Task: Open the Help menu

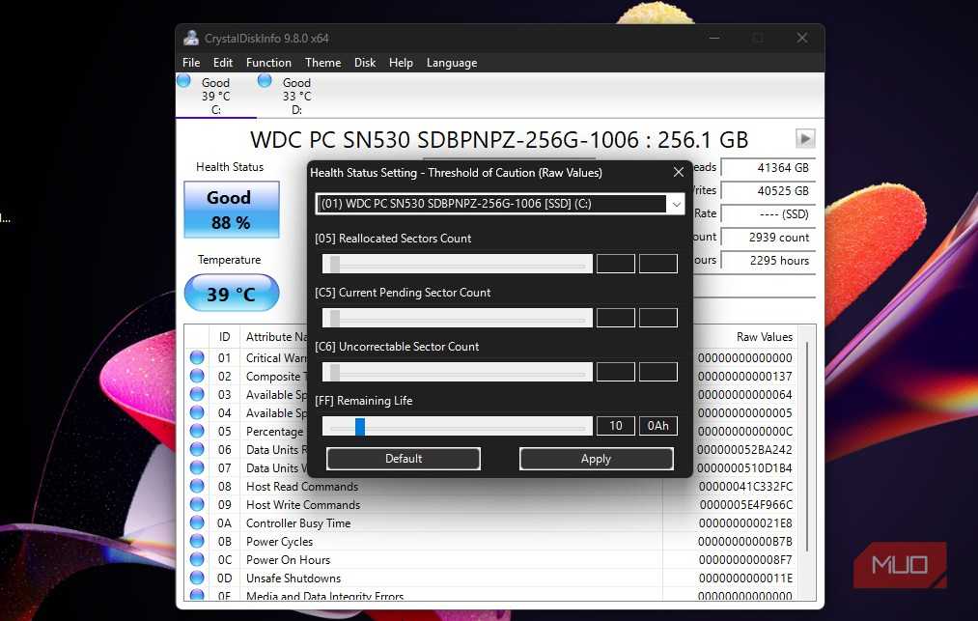Action: tap(401, 63)
